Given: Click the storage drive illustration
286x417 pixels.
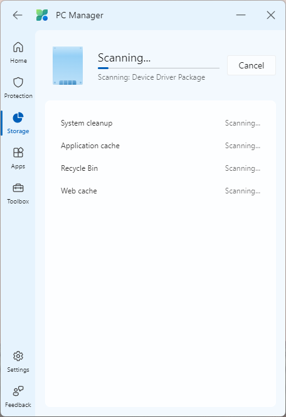Looking at the screenshot, I should pyautogui.click(x=68, y=66).
